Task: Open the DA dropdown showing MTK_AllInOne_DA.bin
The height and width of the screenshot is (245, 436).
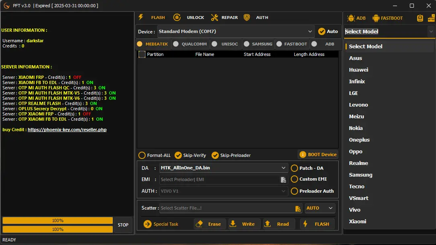Action: [224, 168]
